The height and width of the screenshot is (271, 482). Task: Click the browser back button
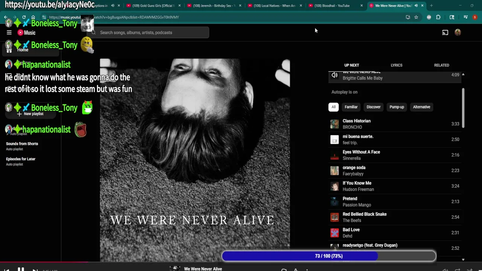[6, 17]
